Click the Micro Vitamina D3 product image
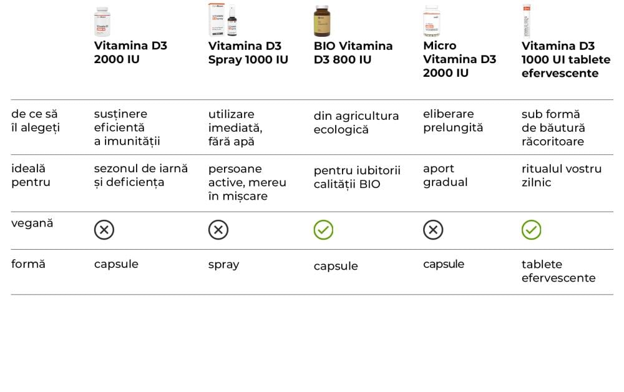 [431, 21]
